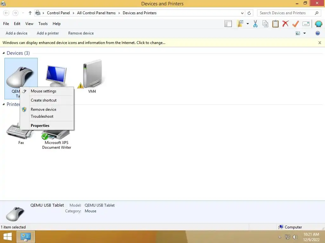Open the Windows Start button
The height and width of the screenshot is (243, 325).
[x=8, y=237]
